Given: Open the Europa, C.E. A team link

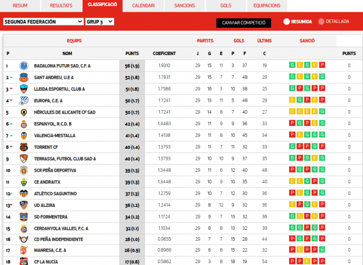Looking at the screenshot, I should pos(48,100).
